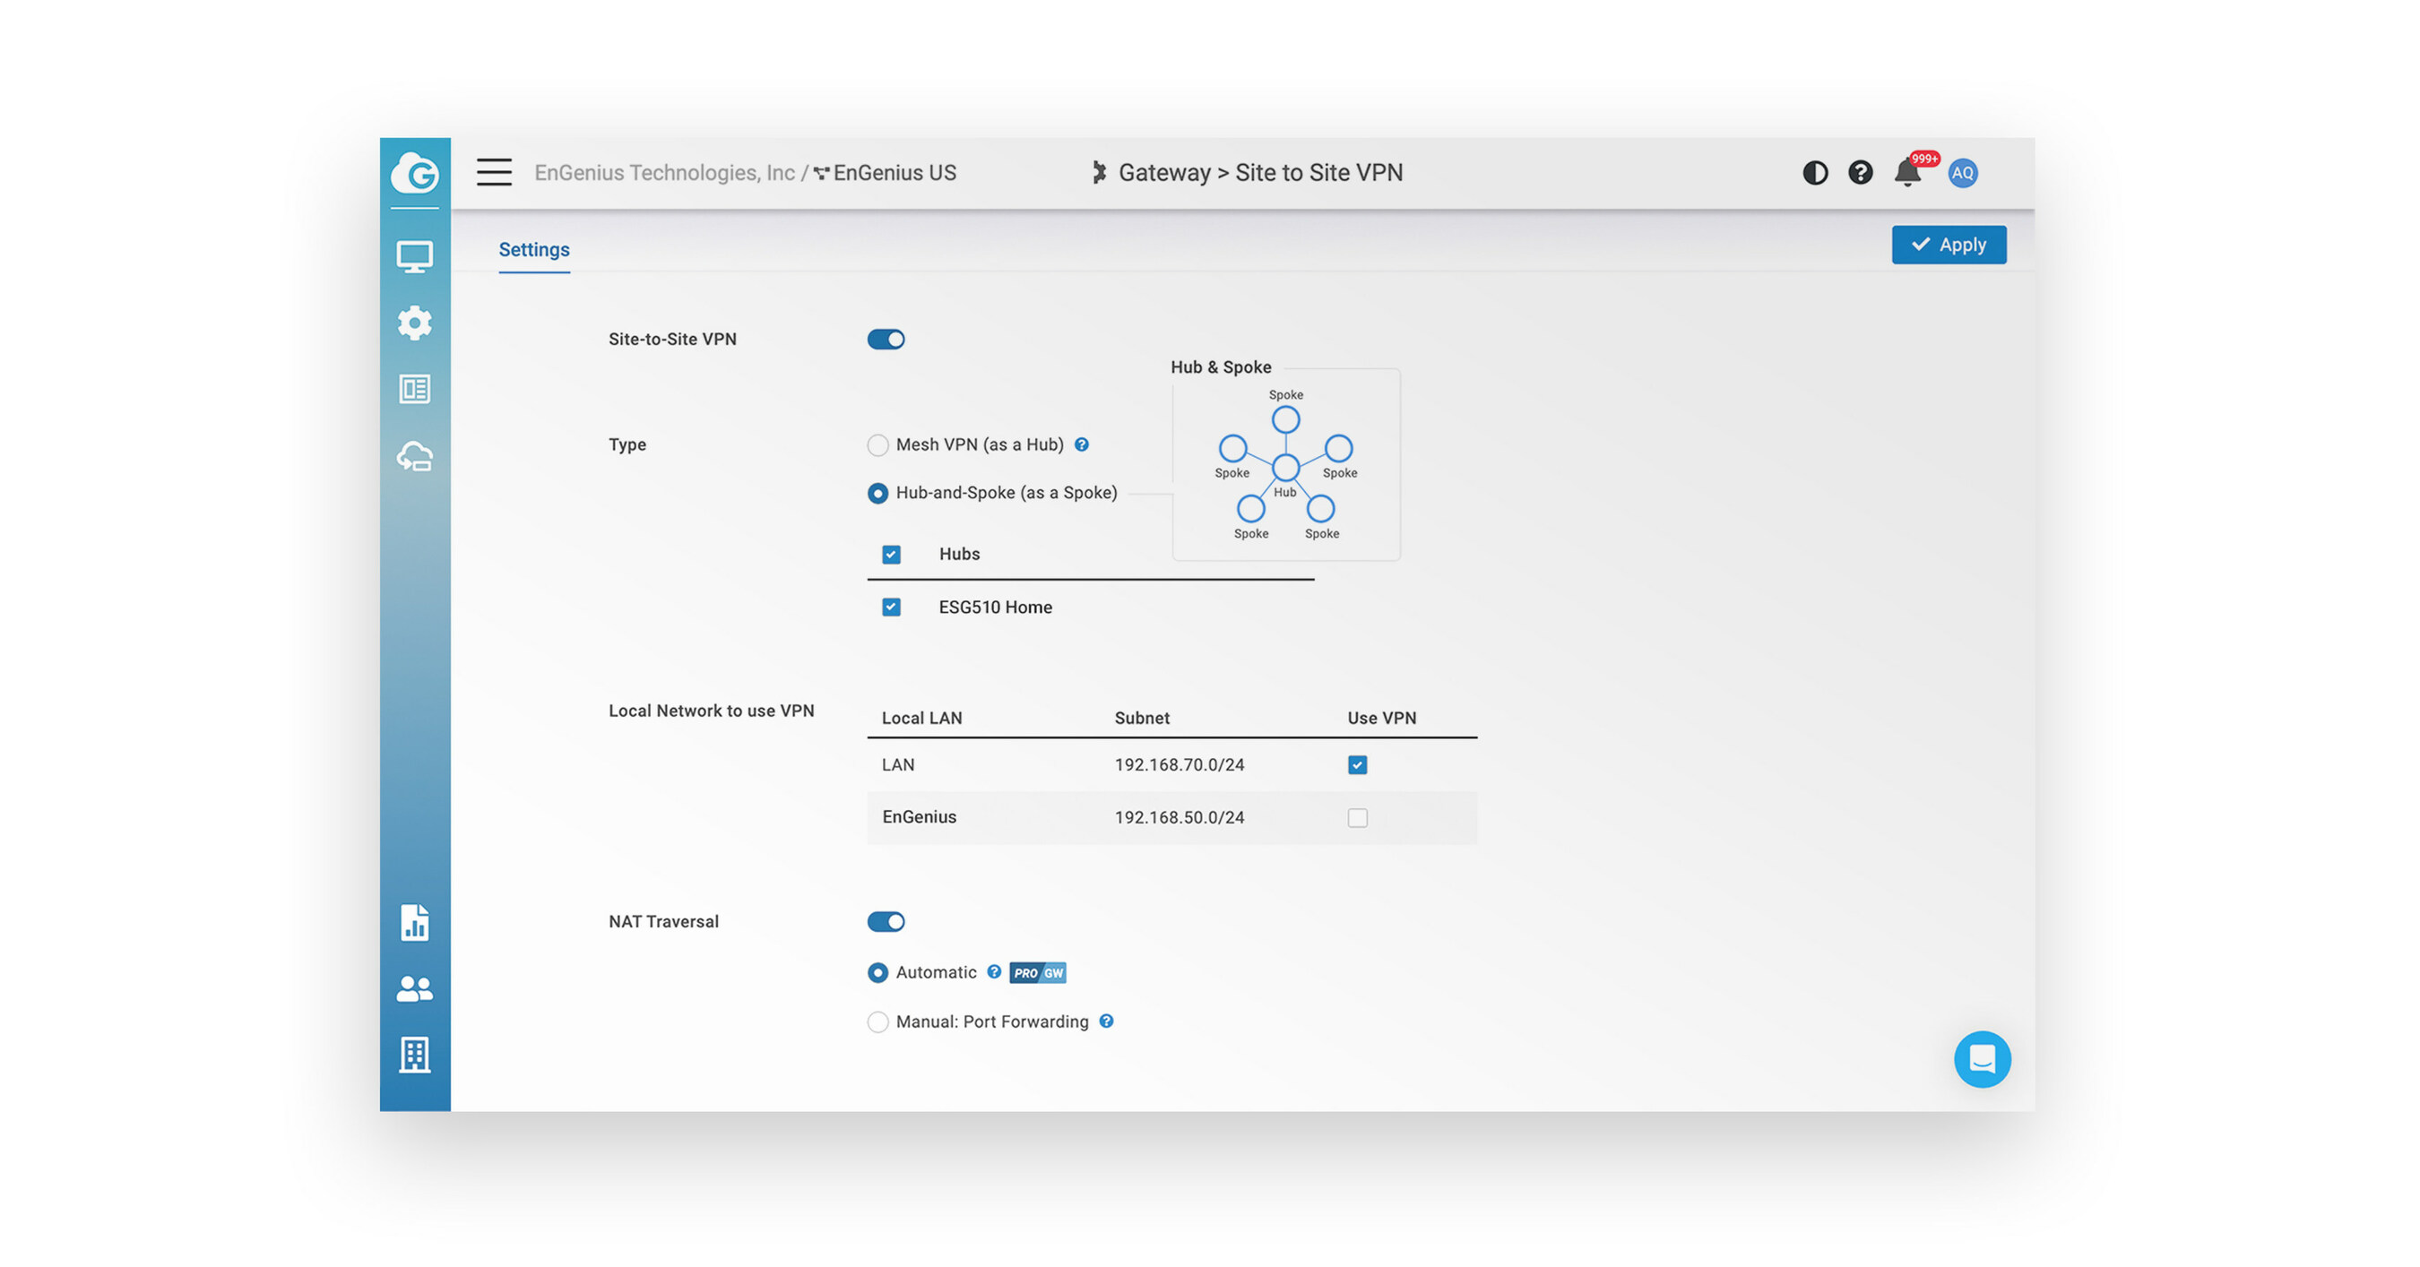The height and width of the screenshot is (1267, 2420).
Task: Uncheck the ESG510 Home hub checkbox
Action: coord(890,607)
